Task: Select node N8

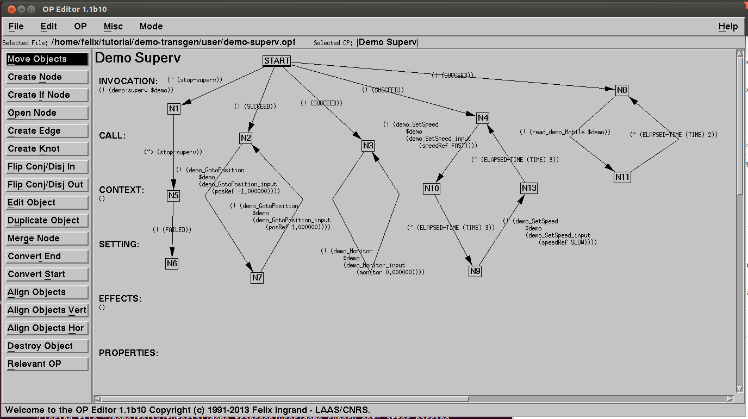Action: 622,91
